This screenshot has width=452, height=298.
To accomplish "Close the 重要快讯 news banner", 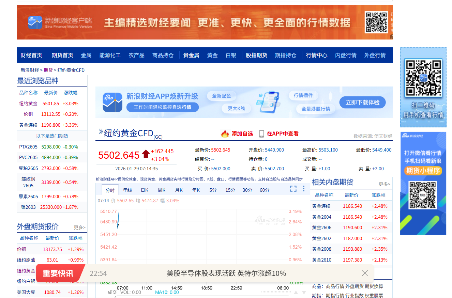I will tap(365, 273).
